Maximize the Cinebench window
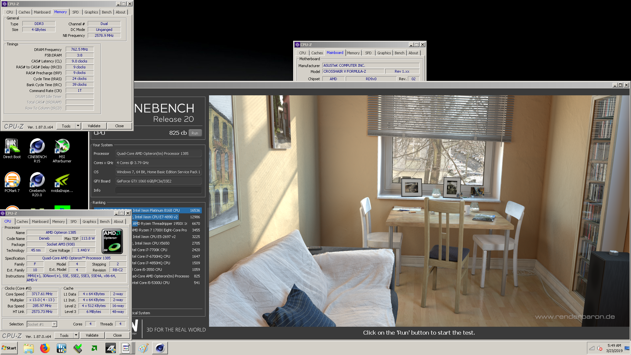631x355 pixels. pos(620,85)
